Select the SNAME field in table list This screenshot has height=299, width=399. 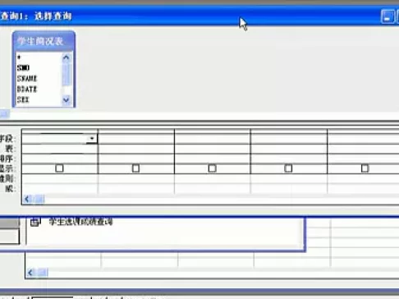(27, 79)
